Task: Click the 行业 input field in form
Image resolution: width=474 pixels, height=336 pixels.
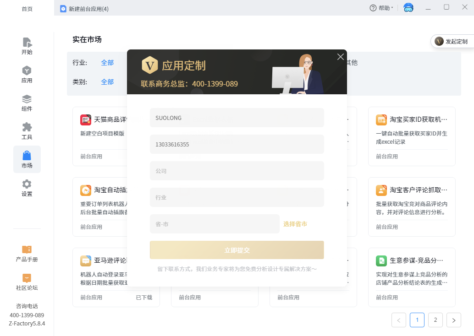Action: 237,197
